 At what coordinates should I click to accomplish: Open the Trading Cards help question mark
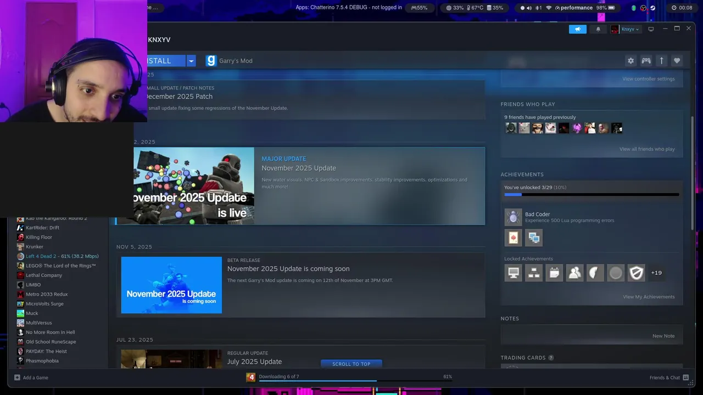coord(551,358)
